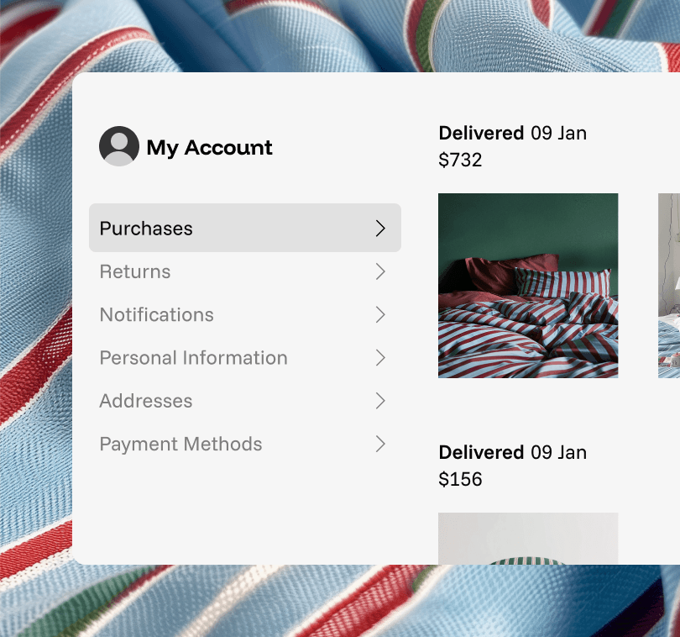Image resolution: width=680 pixels, height=637 pixels.
Task: Select the Purchases menu item
Action: [146, 229]
